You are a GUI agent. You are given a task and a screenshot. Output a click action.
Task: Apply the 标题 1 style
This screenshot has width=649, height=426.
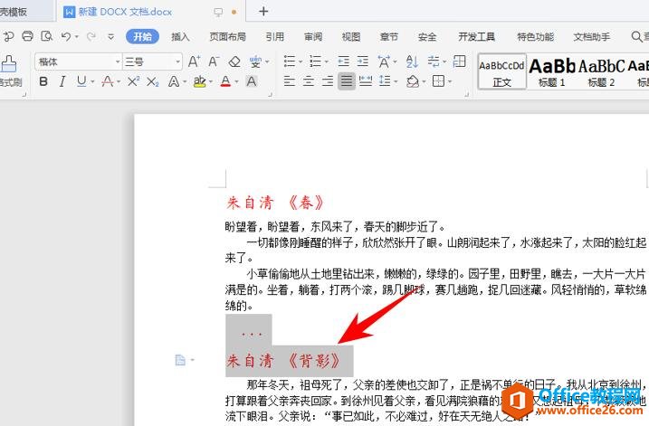552,71
